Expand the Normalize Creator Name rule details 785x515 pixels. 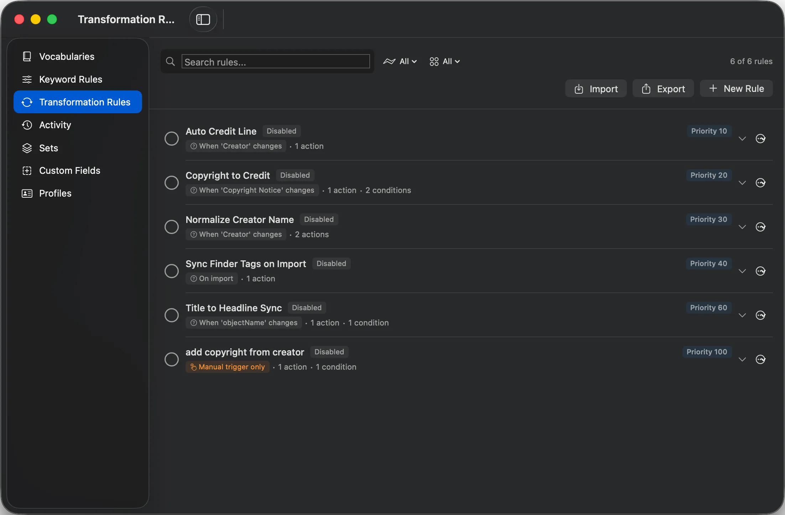pyautogui.click(x=742, y=227)
